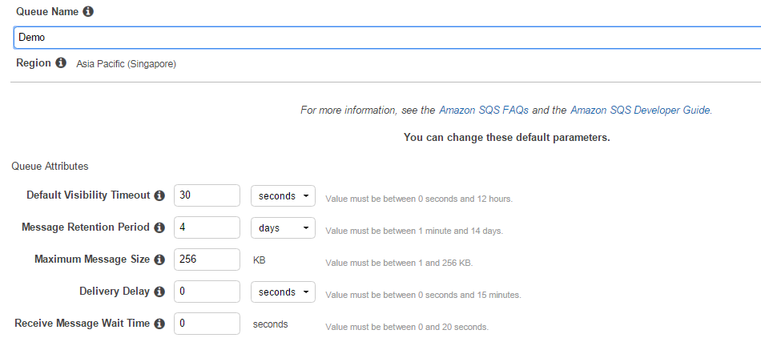Open the Amazon SQS FAQs link

click(x=484, y=110)
